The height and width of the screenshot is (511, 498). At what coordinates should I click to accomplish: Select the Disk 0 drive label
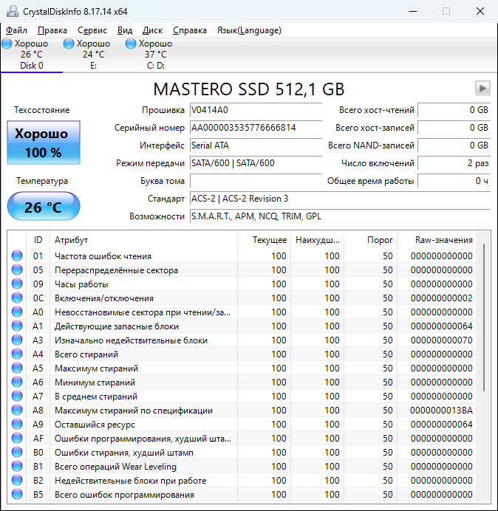[31, 66]
